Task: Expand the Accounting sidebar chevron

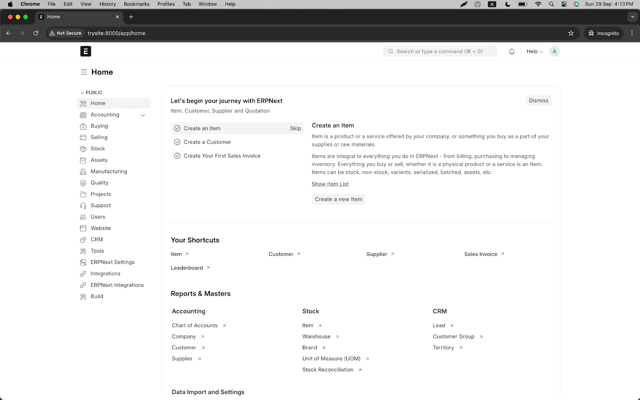Action: (143, 115)
